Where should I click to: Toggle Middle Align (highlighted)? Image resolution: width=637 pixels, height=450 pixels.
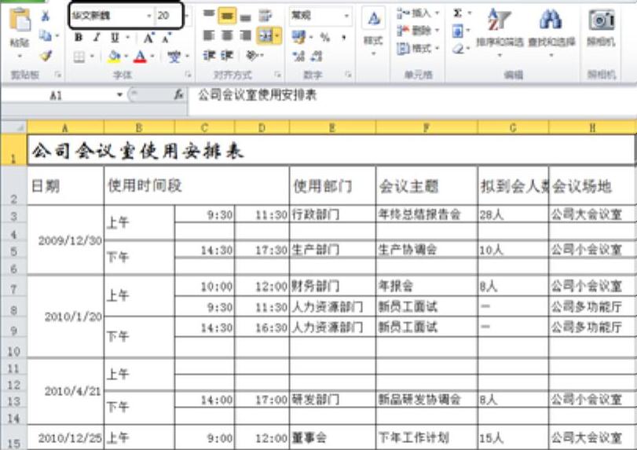click(x=227, y=16)
